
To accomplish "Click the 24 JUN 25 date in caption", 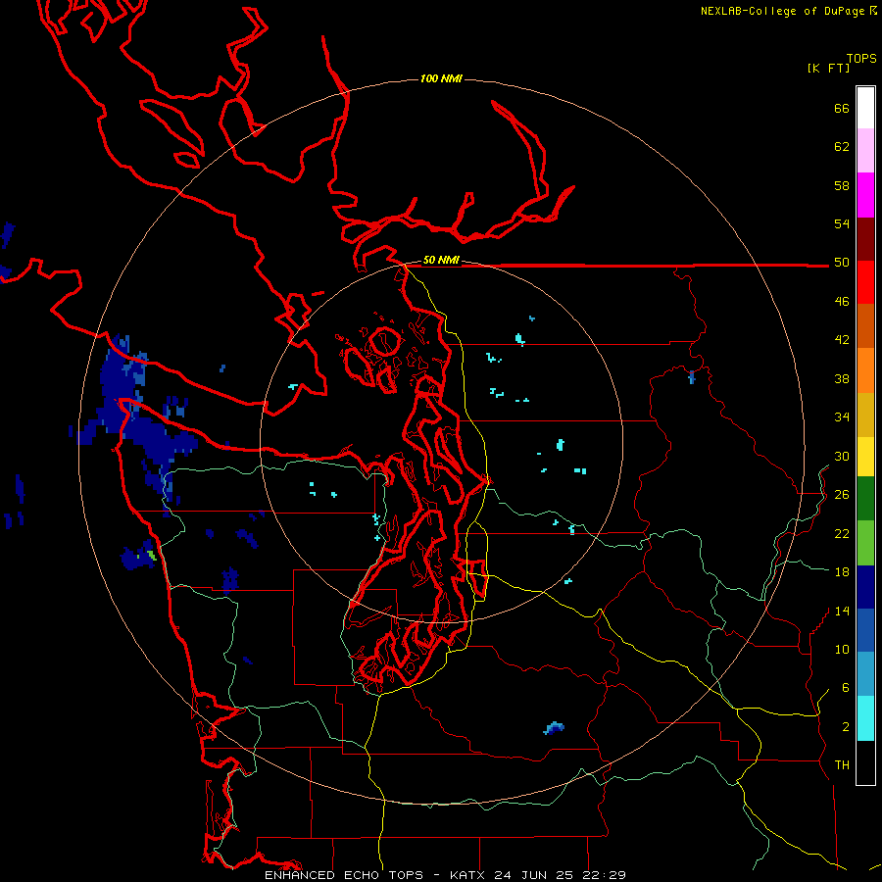I will [x=534, y=875].
